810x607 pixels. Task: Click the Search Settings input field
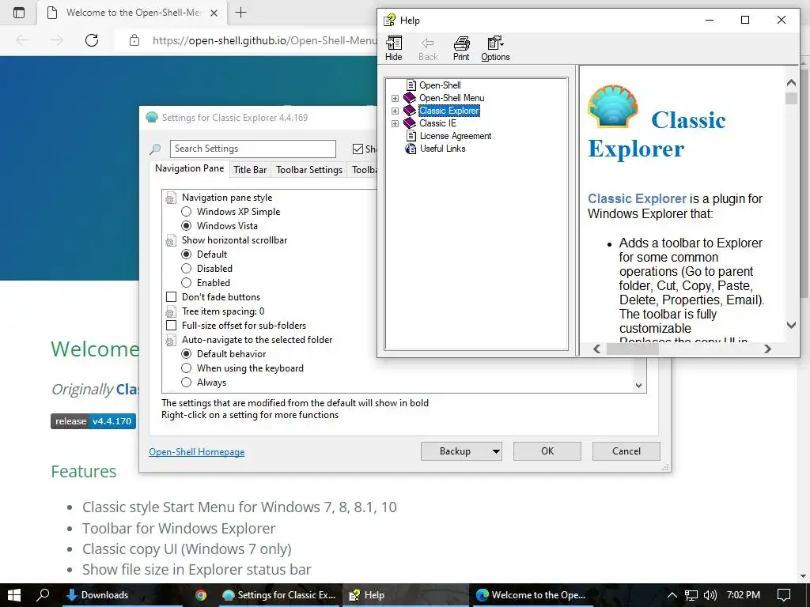[253, 149]
